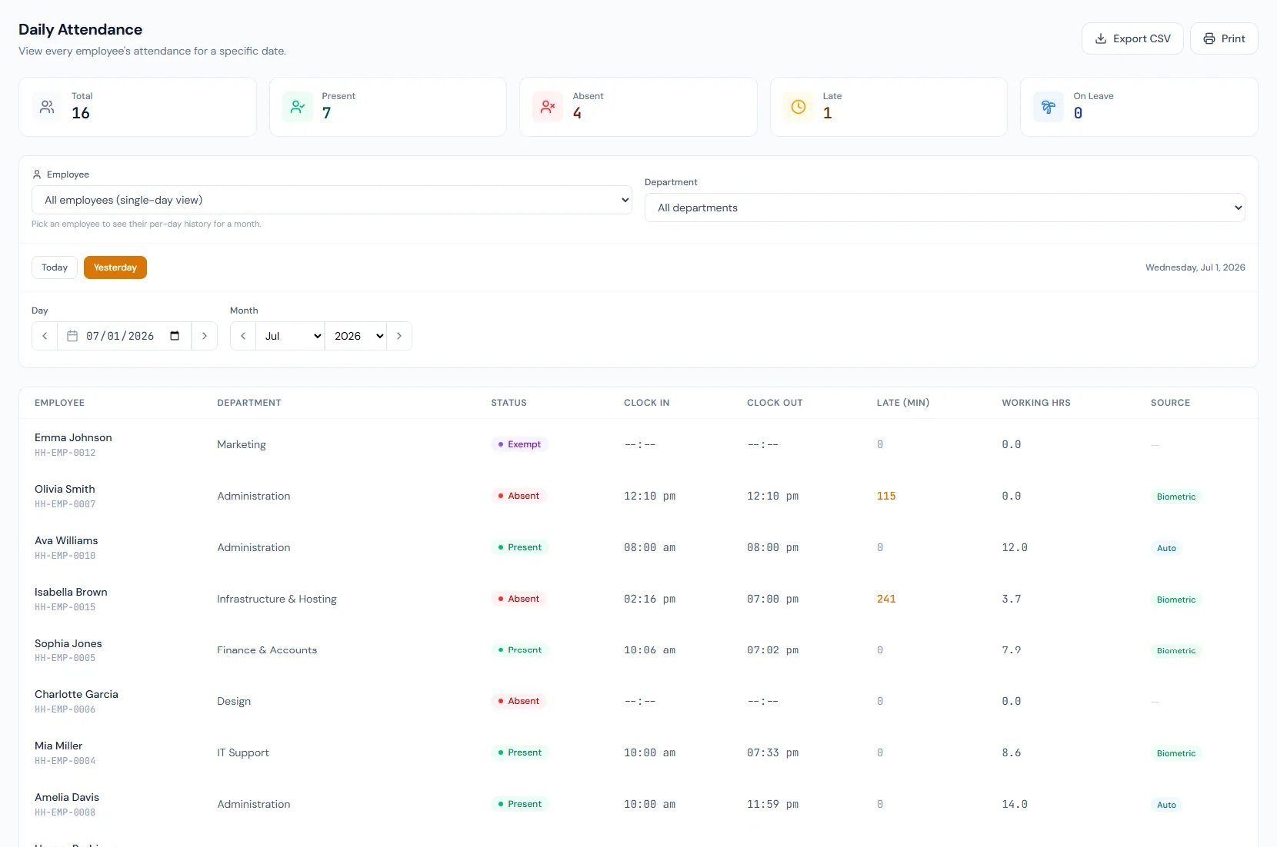This screenshot has width=1277, height=847.
Task: Click the Total employees people icon
Action: click(47, 107)
